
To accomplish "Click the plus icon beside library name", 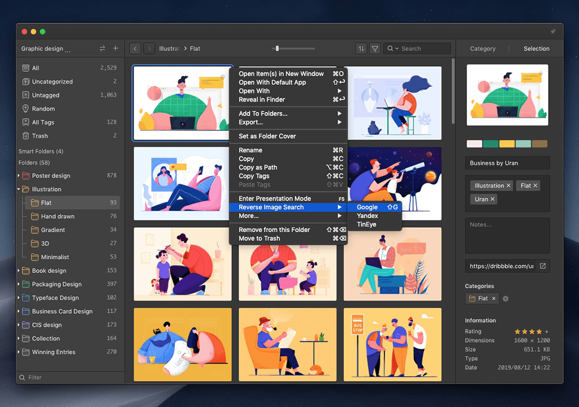I will click(115, 49).
